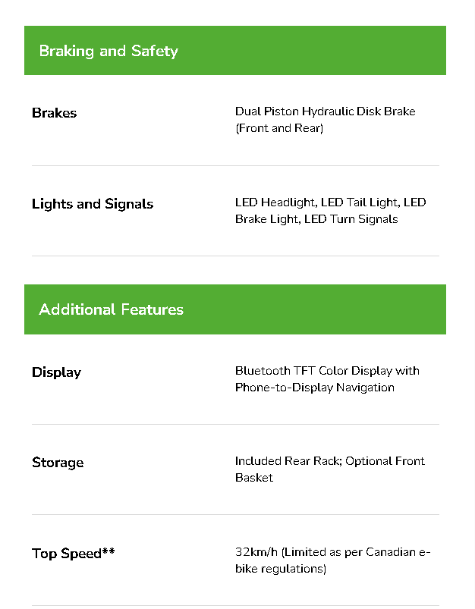Select the Storage row label
Viewport: 475px width, 609px height.
point(58,463)
